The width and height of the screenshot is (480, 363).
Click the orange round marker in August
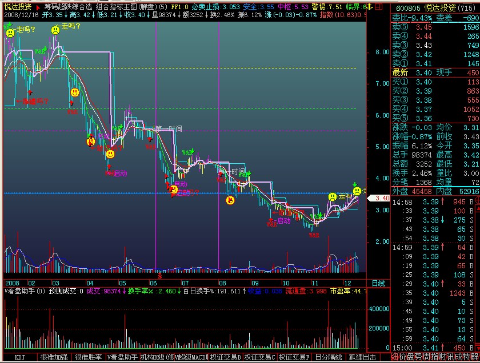(230, 200)
